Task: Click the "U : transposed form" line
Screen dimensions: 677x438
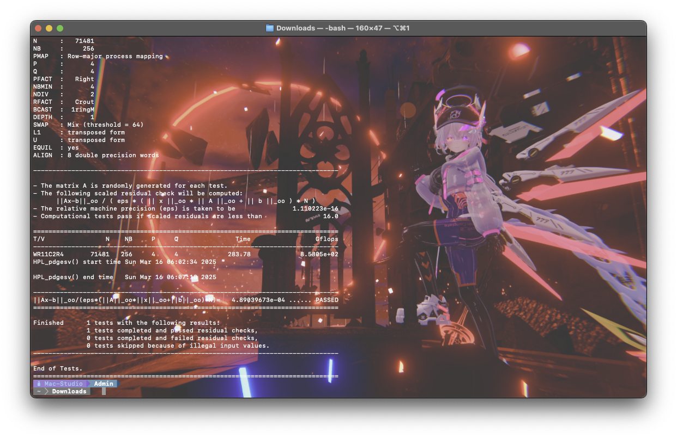Action: [x=79, y=140]
